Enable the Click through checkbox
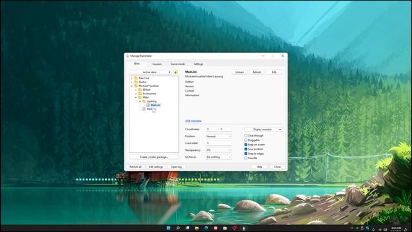This screenshot has height=232, width=412. (x=246, y=135)
